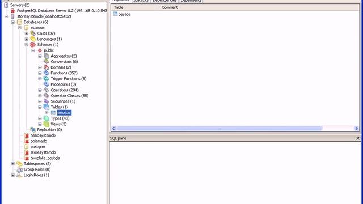Image resolution: width=363 pixels, height=204 pixels.
Task: Click the Schemas (1) icon
Action: point(33,45)
